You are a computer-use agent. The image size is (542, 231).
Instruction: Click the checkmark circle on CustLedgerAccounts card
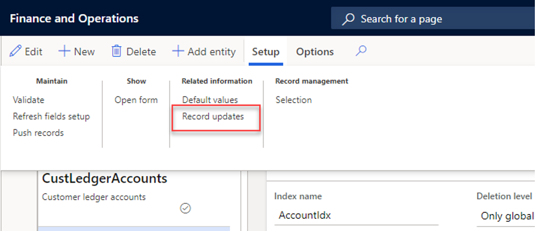tap(185, 209)
